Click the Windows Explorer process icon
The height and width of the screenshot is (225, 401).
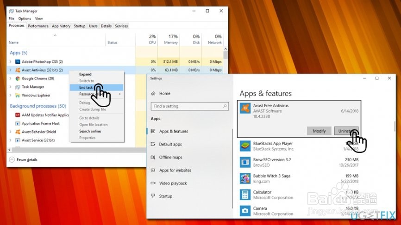click(x=18, y=96)
